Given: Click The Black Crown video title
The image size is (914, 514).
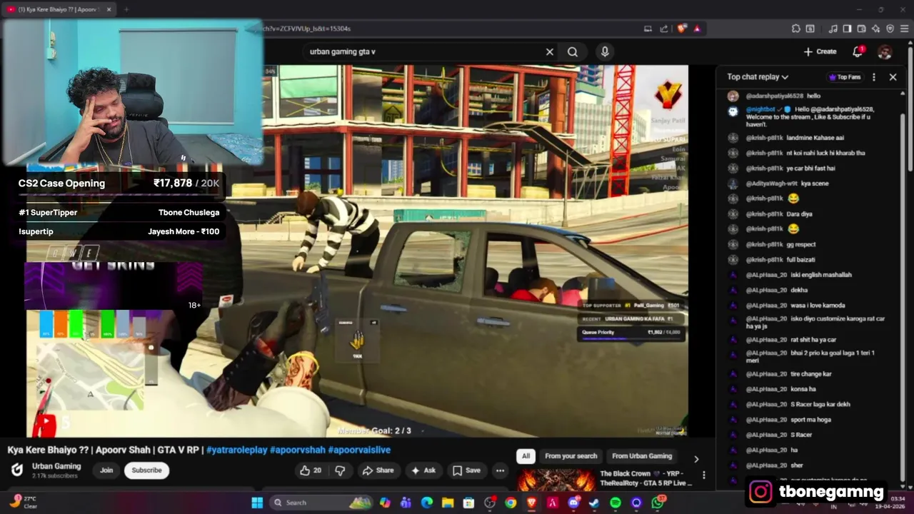Looking at the screenshot, I should tap(646, 478).
